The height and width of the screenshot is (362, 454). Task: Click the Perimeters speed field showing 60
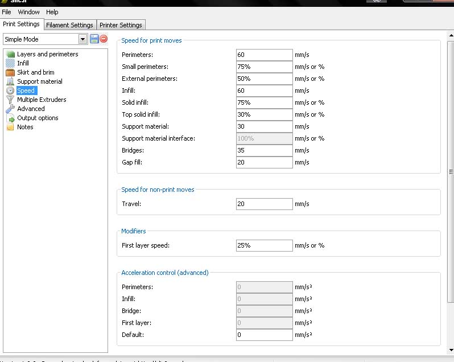pyautogui.click(x=265, y=55)
